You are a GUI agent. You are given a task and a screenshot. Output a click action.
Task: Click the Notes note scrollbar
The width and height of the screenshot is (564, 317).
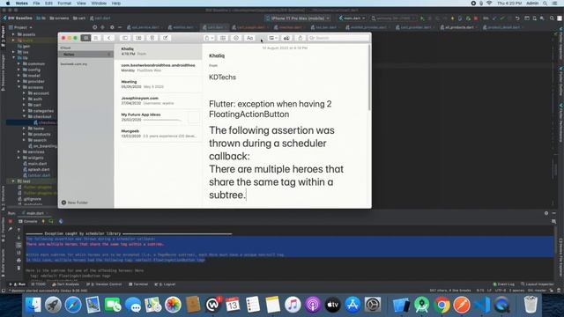(369, 77)
